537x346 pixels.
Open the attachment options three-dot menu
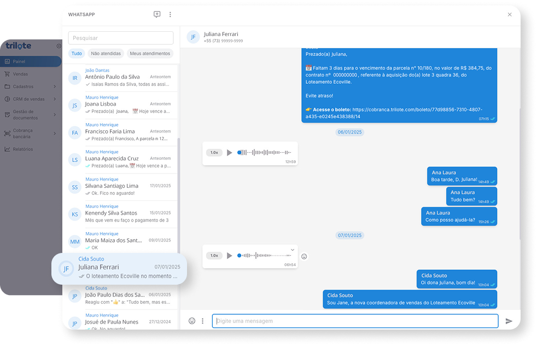(203, 321)
